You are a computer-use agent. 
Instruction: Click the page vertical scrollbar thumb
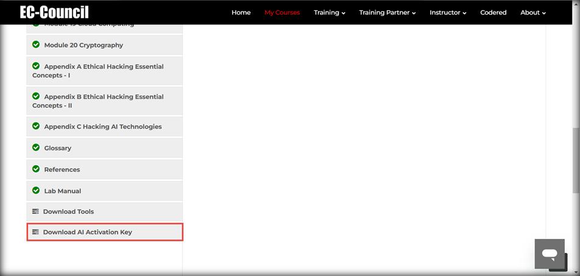click(576, 160)
